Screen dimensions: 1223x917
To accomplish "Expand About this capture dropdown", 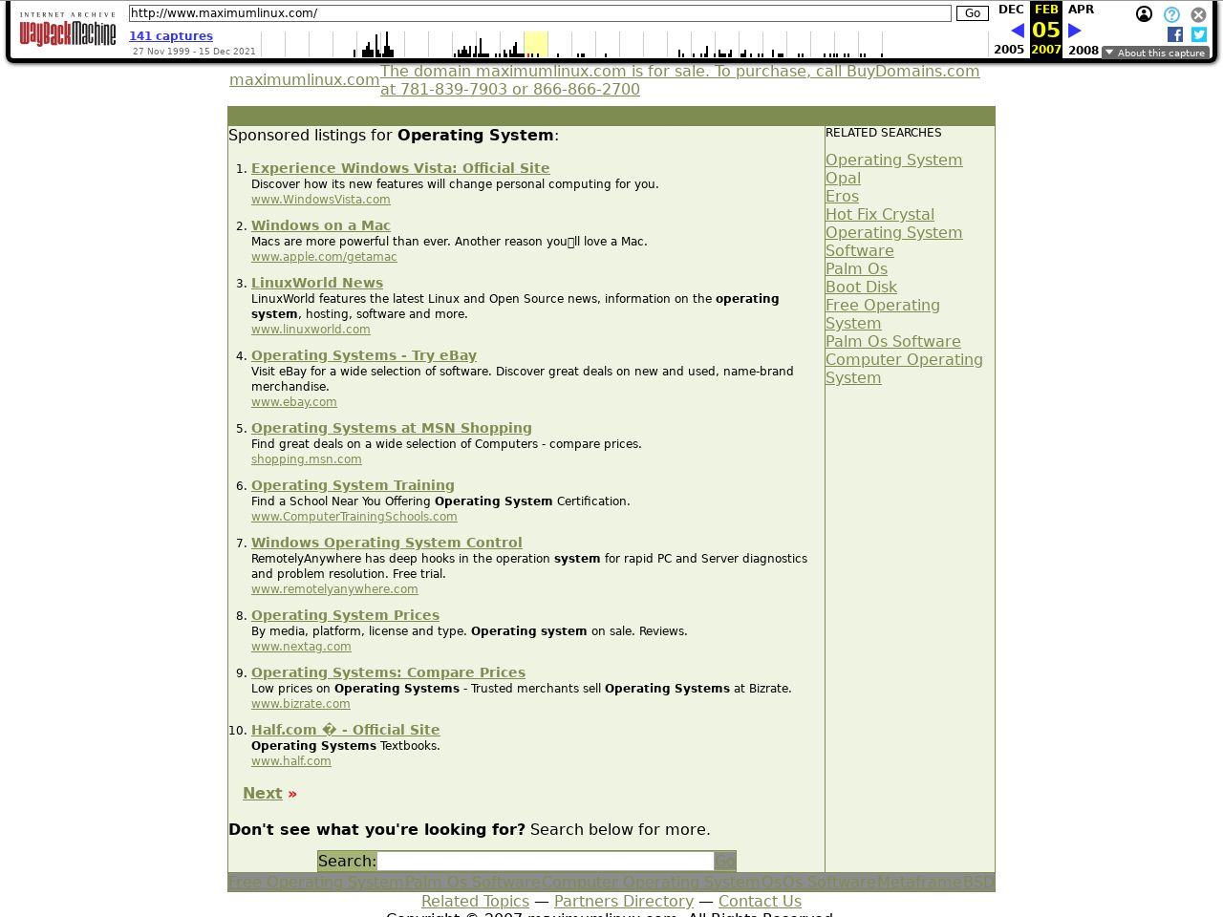I will tap(1155, 53).
